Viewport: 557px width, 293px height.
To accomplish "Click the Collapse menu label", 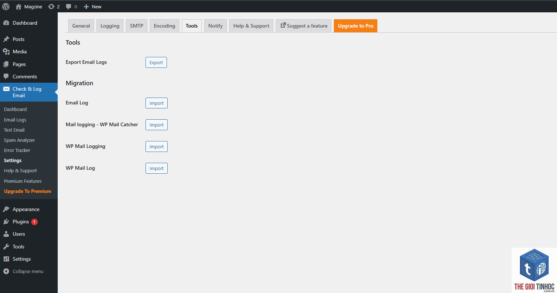I will click(28, 271).
